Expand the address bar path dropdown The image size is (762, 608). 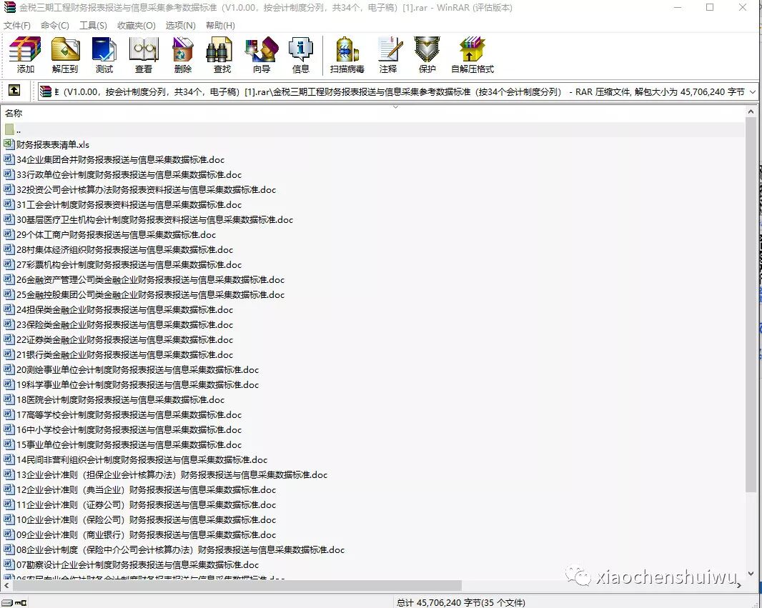point(753,91)
